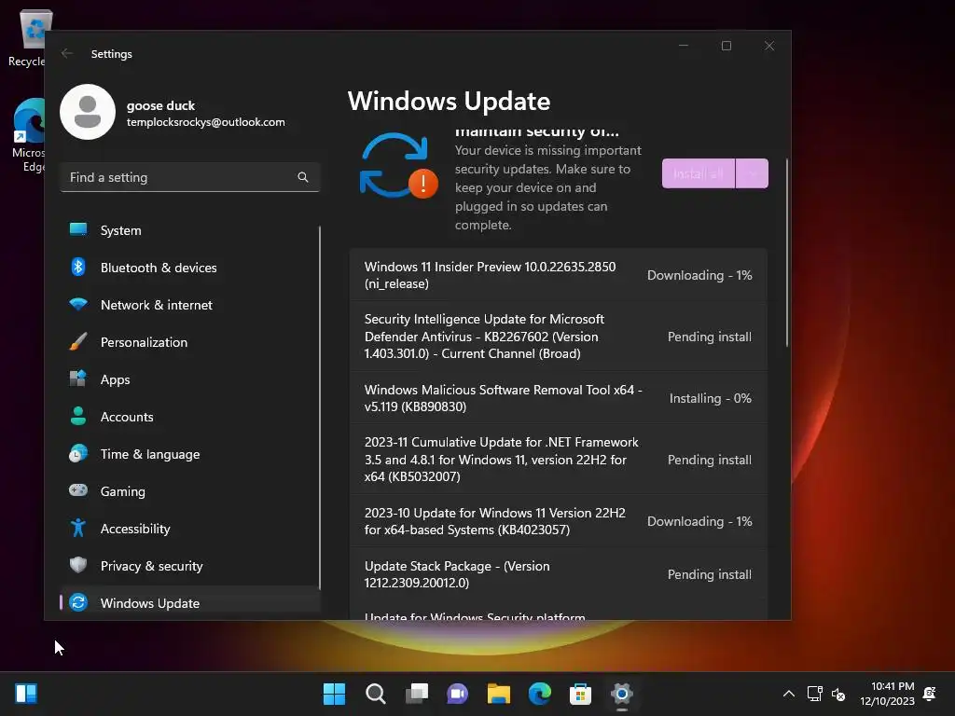This screenshot has width=955, height=716.
Task: Click the Personalization paintbrush icon
Action: click(x=78, y=341)
